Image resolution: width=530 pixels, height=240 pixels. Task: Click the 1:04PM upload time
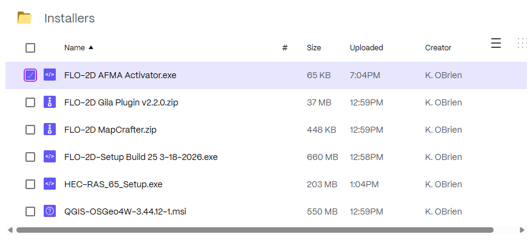coord(364,185)
